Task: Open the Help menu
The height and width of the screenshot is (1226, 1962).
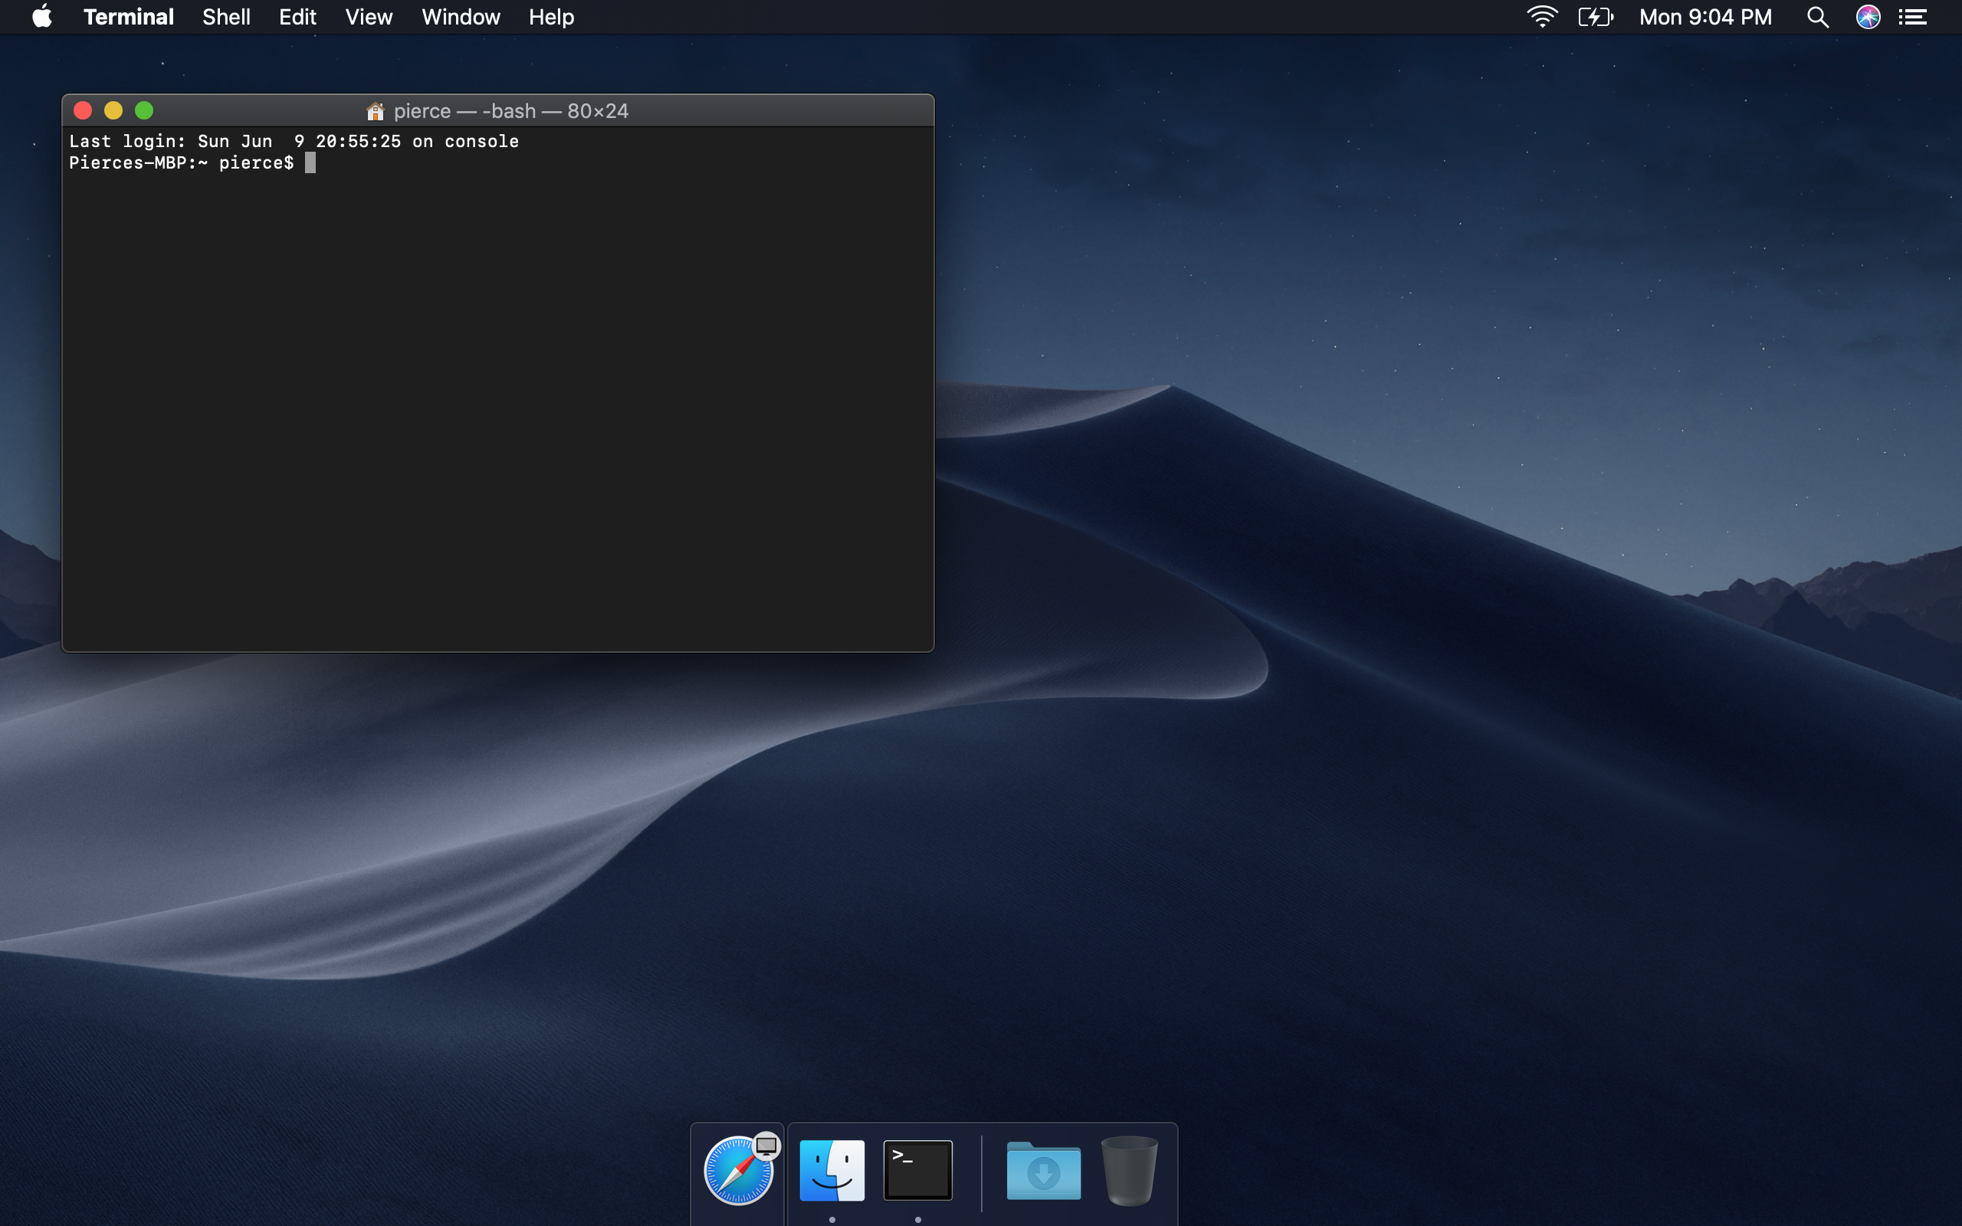Action: point(551,17)
